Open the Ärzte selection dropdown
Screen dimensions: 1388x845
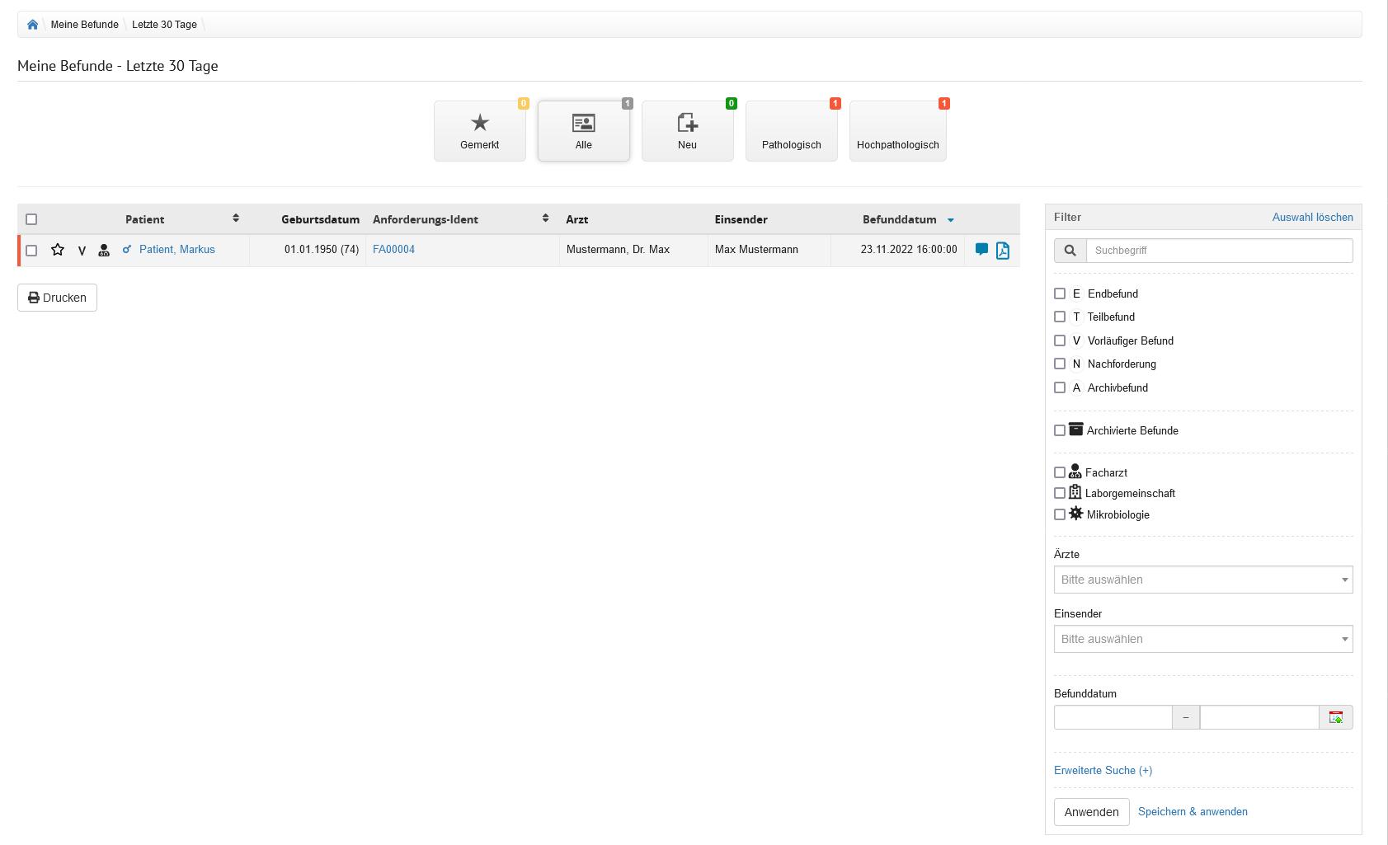[x=1202, y=580]
